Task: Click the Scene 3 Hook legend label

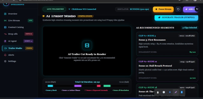Action: (51, 90)
